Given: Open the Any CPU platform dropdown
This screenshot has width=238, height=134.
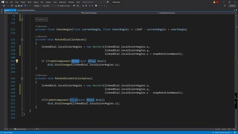Looking at the screenshot, I should click(x=49, y=6).
